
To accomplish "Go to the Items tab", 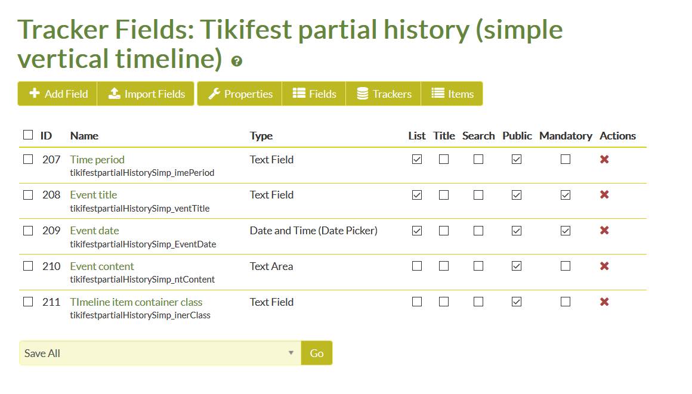I will click(452, 94).
